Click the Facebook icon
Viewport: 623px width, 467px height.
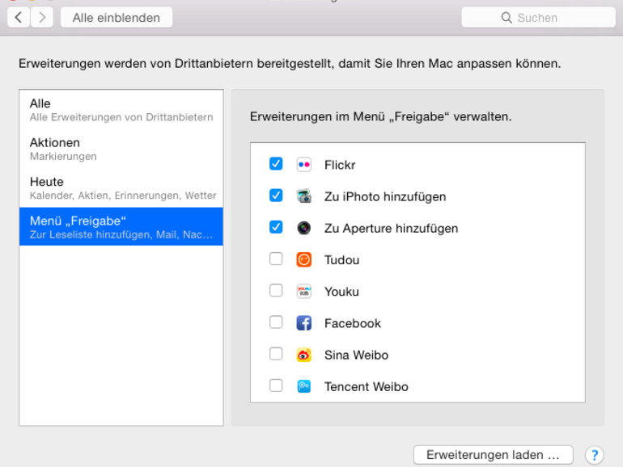coord(304,323)
